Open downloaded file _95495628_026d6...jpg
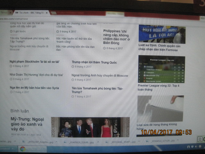Image resolution: width=205 pixels, height=154 pixels. (x=81, y=142)
